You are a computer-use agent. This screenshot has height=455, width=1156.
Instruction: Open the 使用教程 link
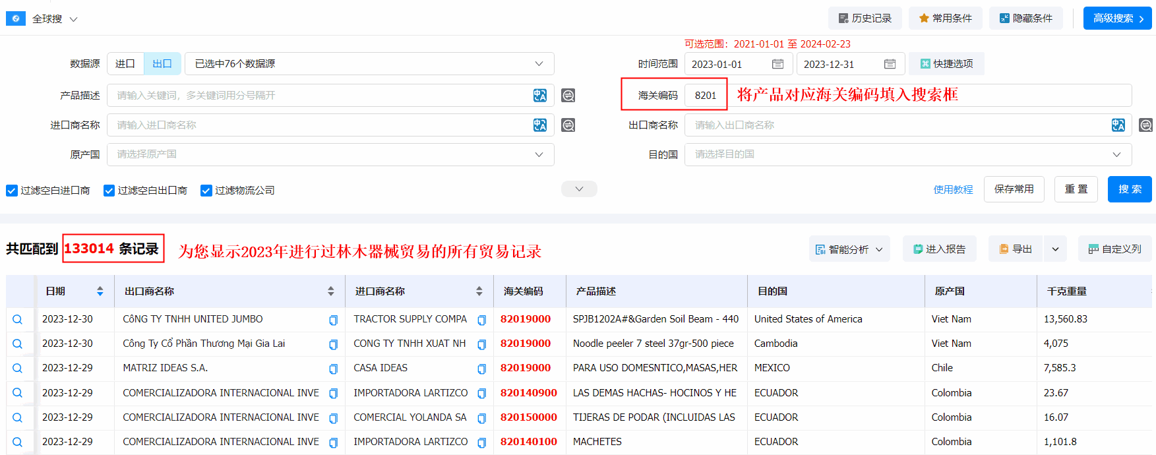click(953, 190)
